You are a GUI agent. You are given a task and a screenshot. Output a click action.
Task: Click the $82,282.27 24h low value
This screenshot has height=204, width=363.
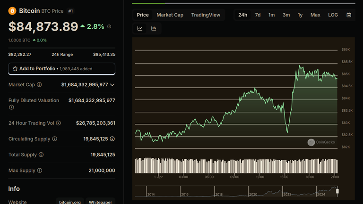click(20, 55)
